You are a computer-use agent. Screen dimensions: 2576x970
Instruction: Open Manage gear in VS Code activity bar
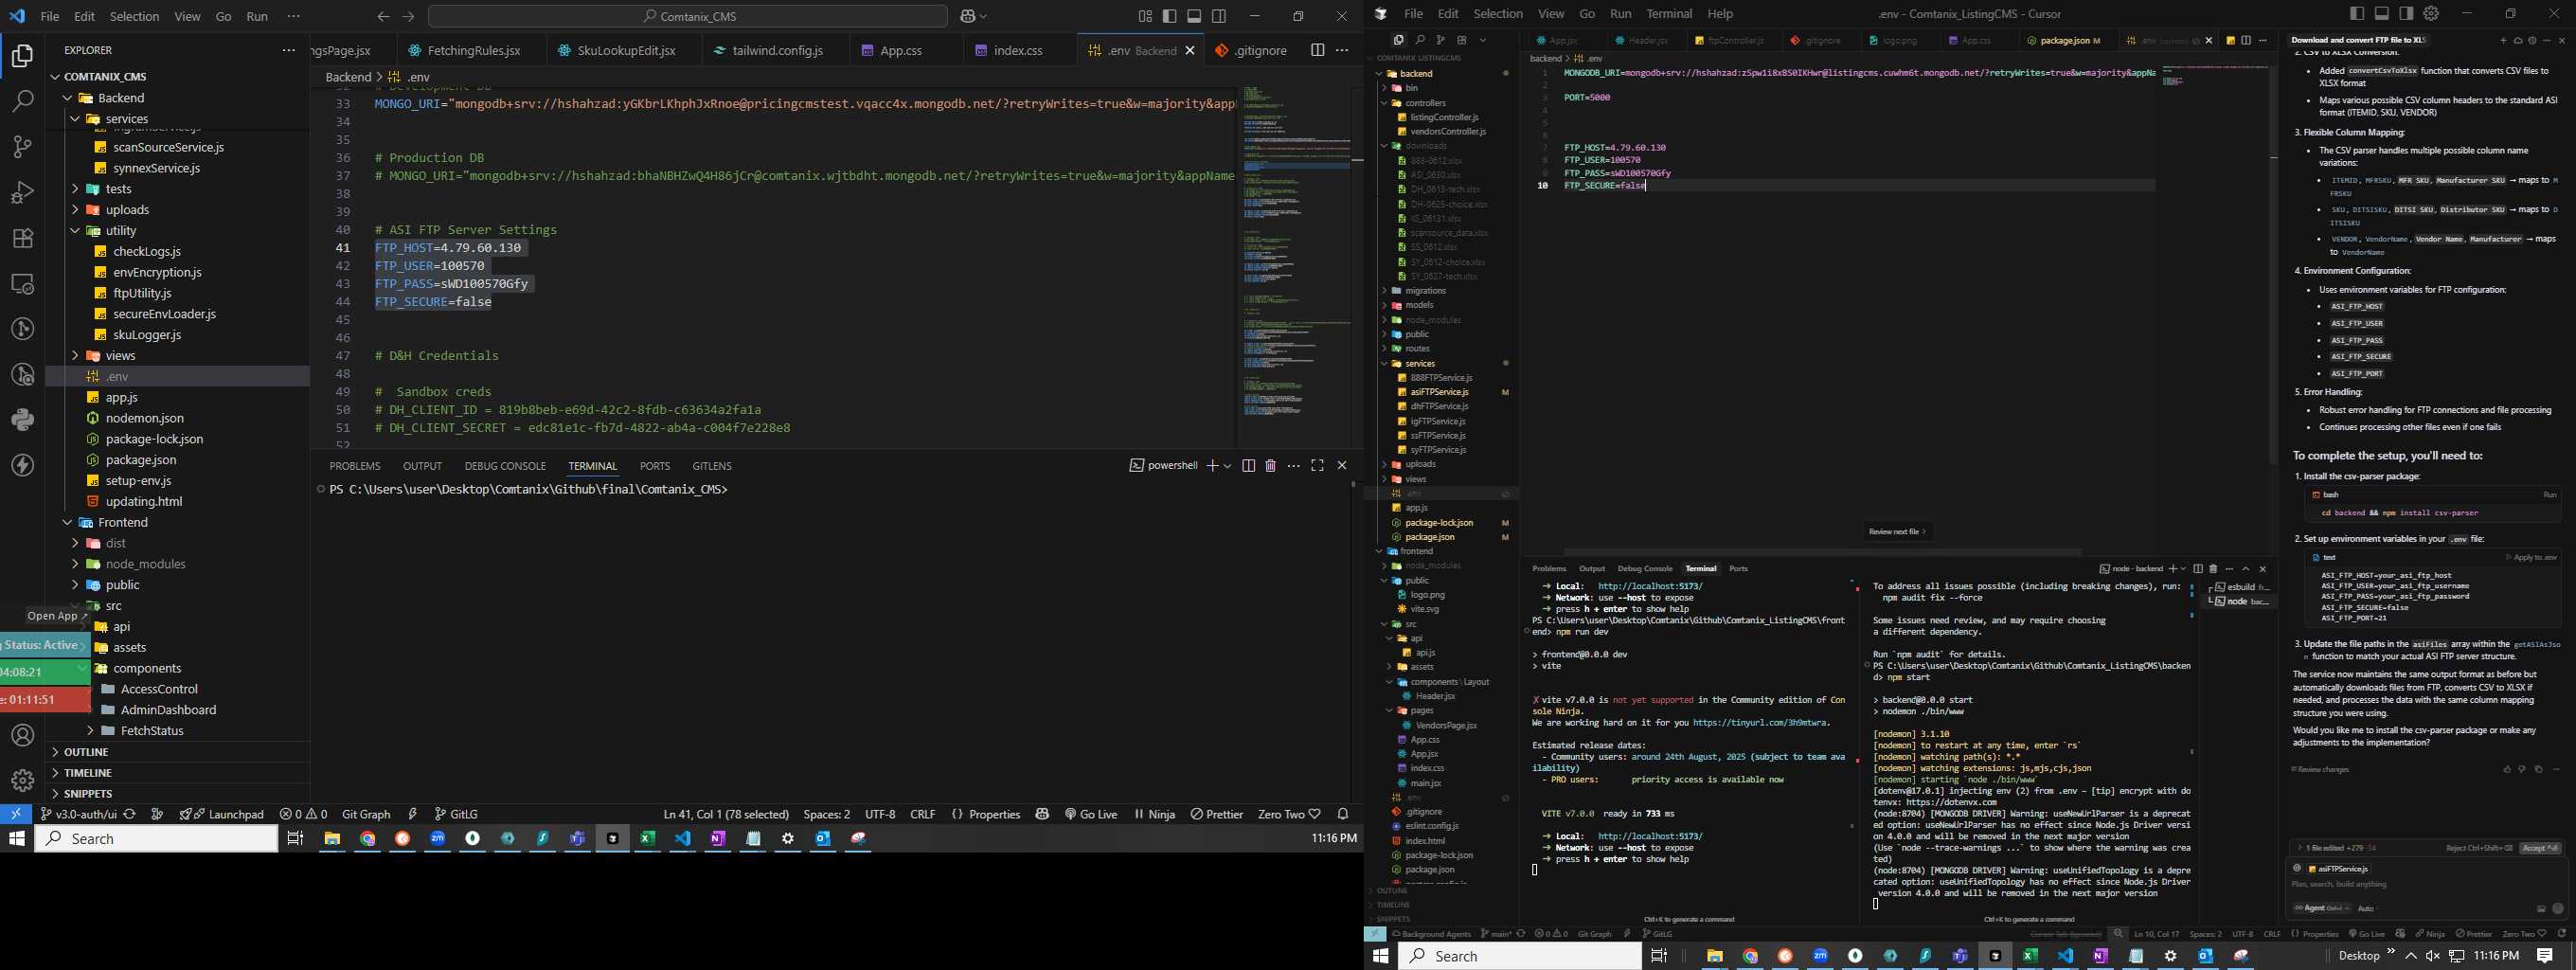[22, 780]
